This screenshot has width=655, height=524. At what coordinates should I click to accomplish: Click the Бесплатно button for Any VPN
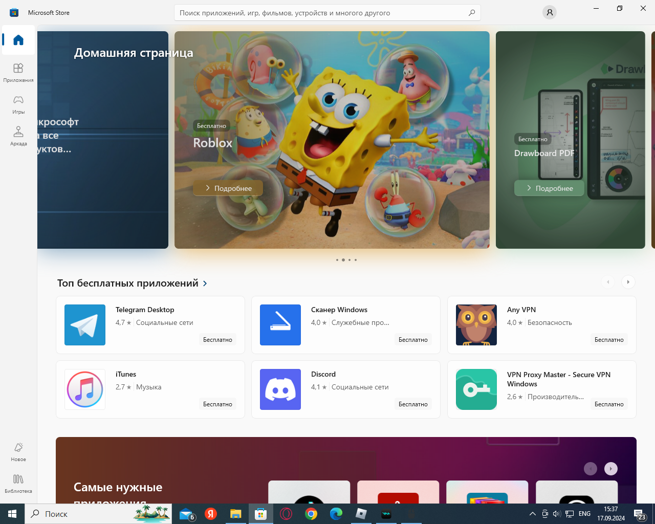point(609,340)
